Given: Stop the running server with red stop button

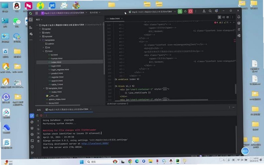Looking at the screenshot, I should tap(191, 11).
